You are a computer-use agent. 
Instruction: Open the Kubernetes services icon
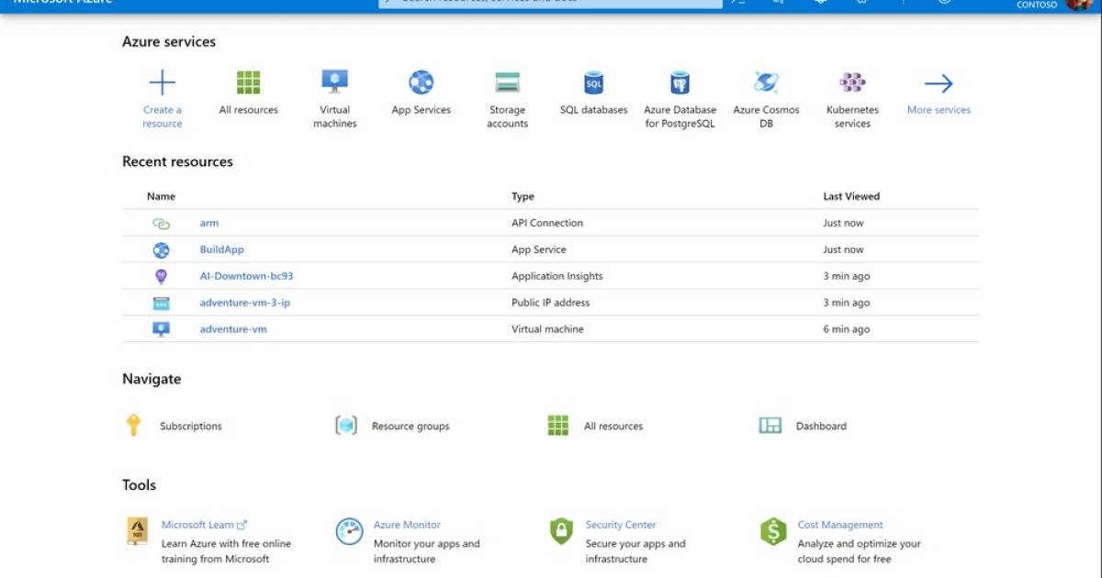[x=851, y=83]
